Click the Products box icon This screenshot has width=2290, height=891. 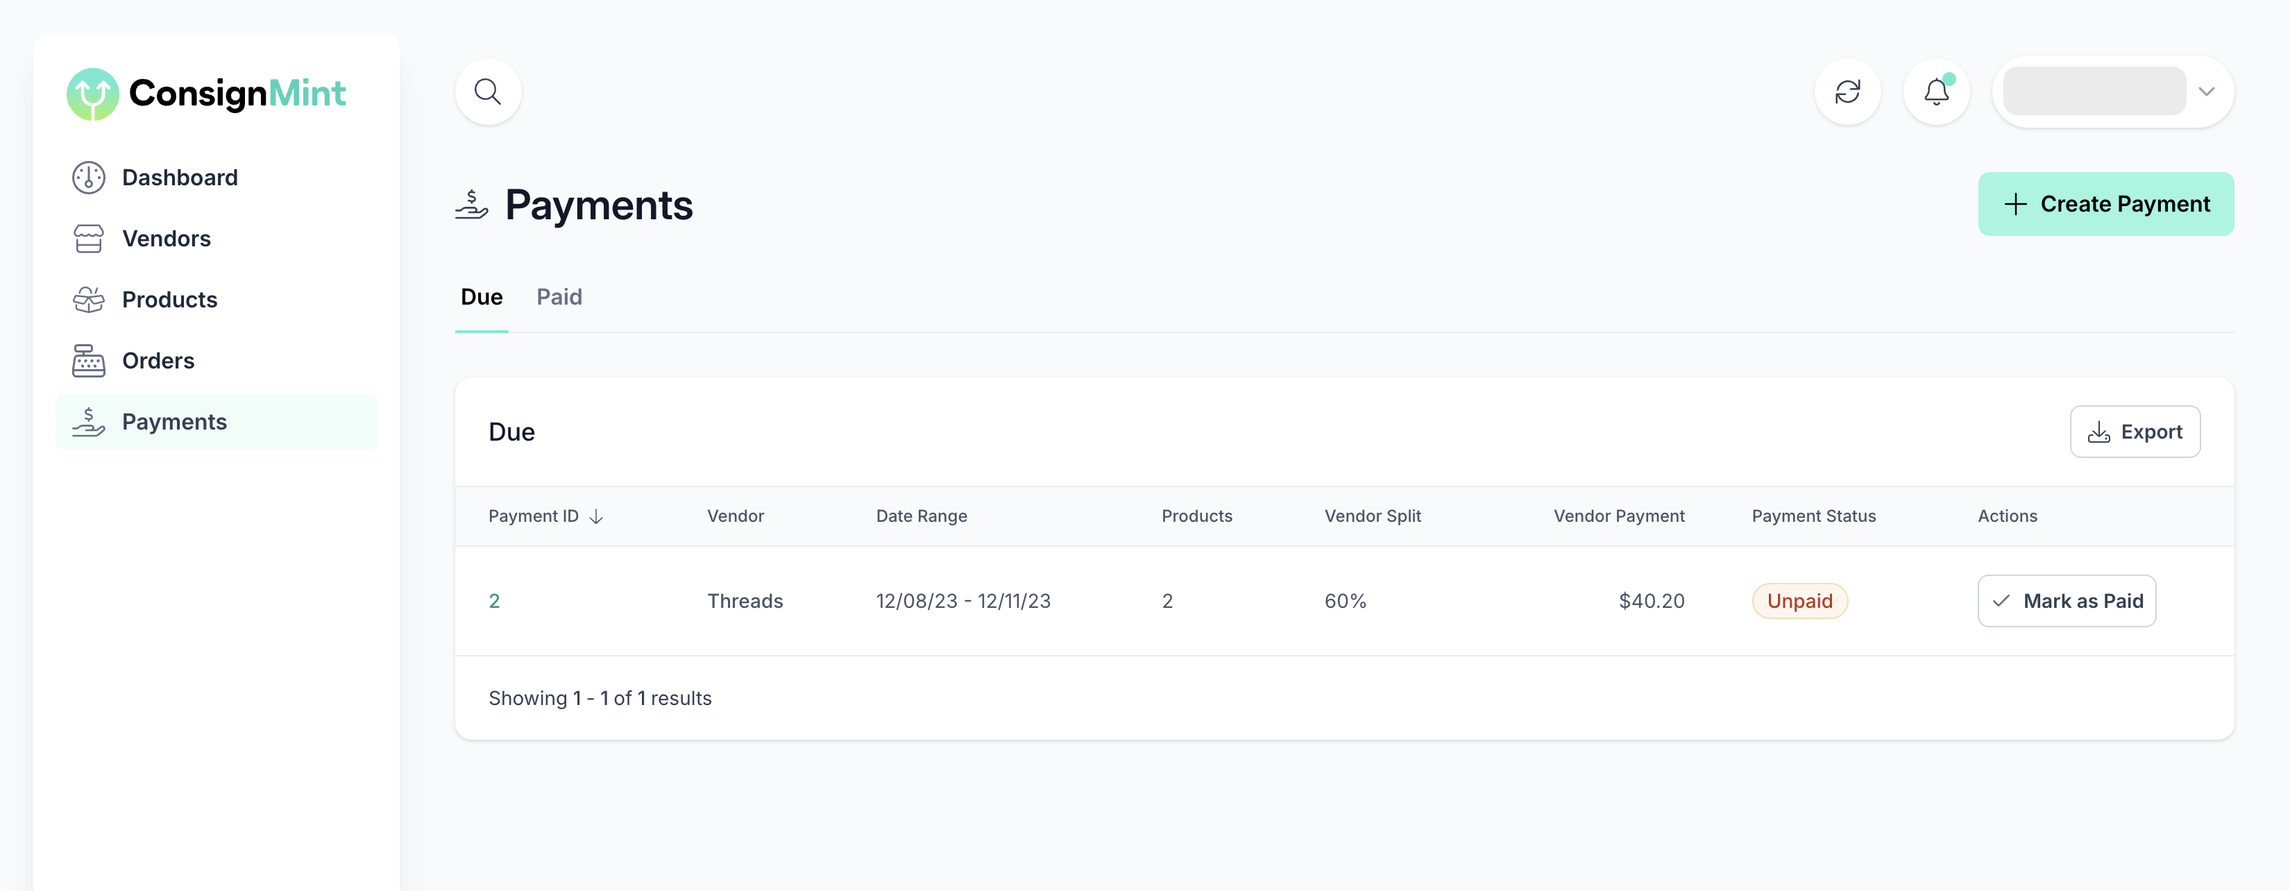click(x=89, y=300)
